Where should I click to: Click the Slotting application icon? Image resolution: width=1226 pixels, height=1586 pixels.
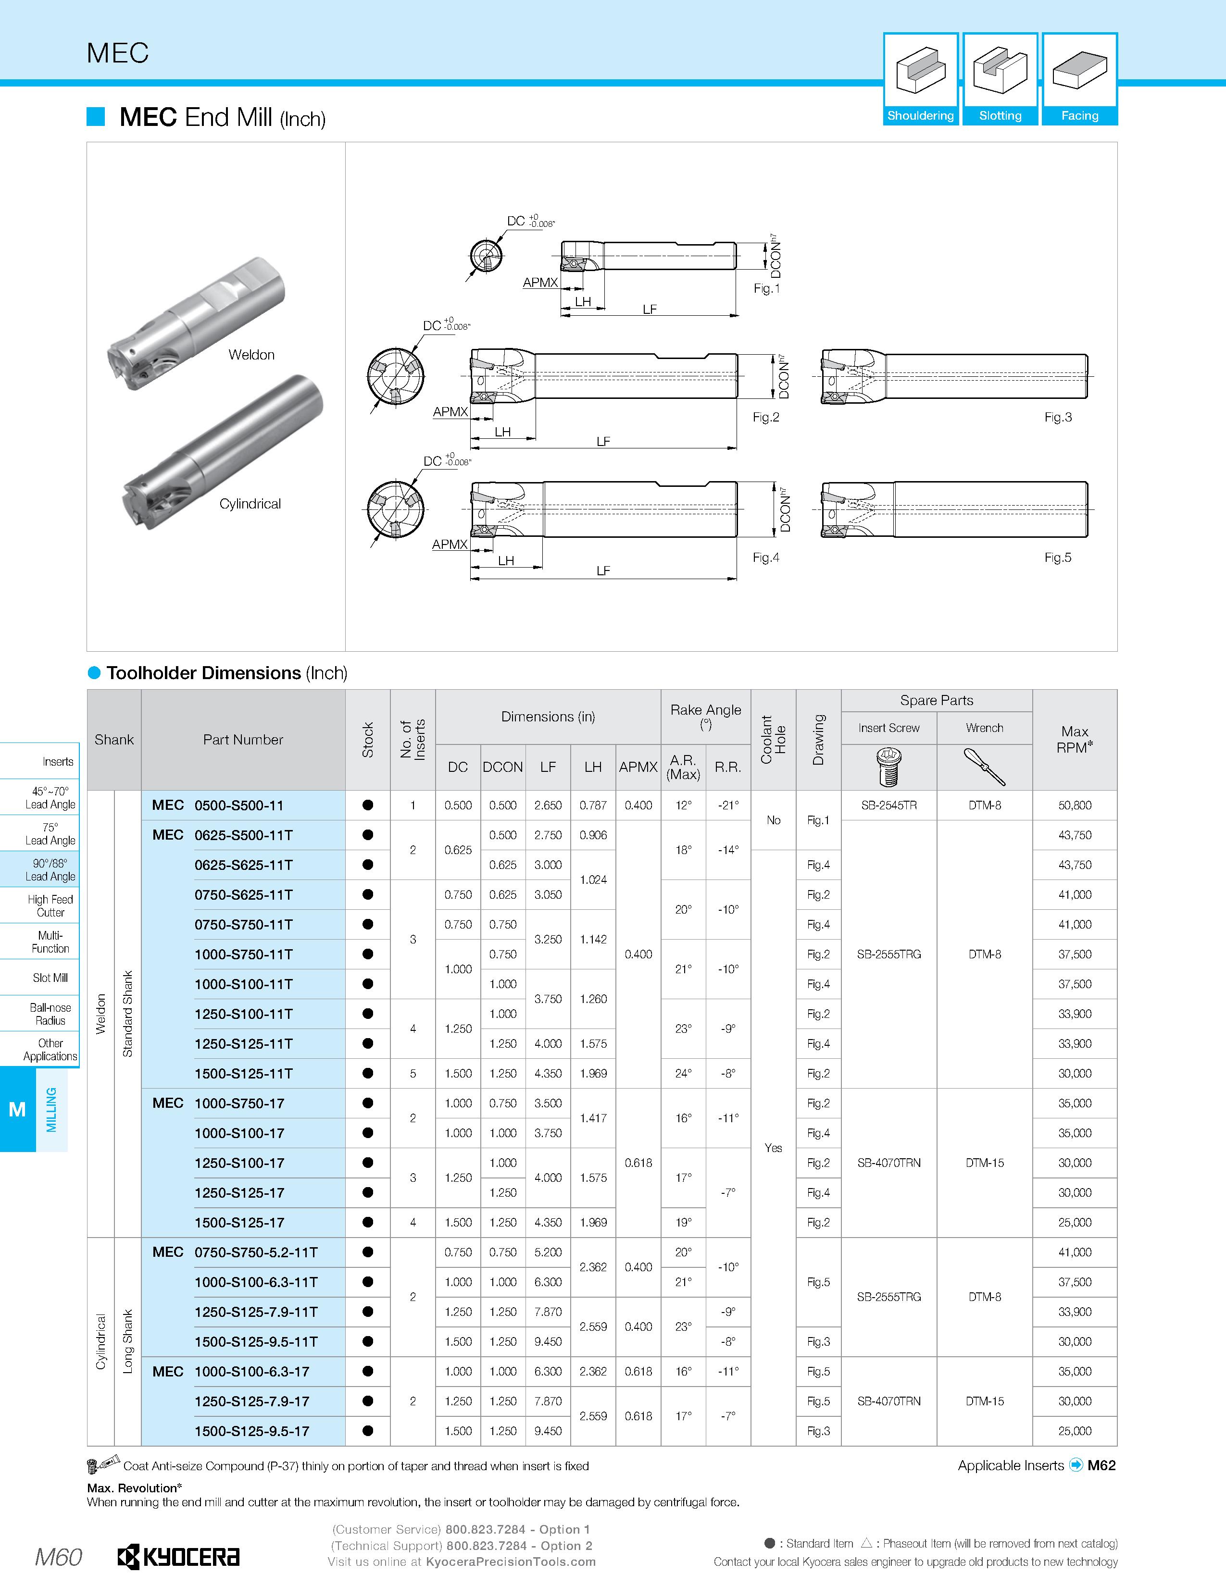click(1000, 79)
